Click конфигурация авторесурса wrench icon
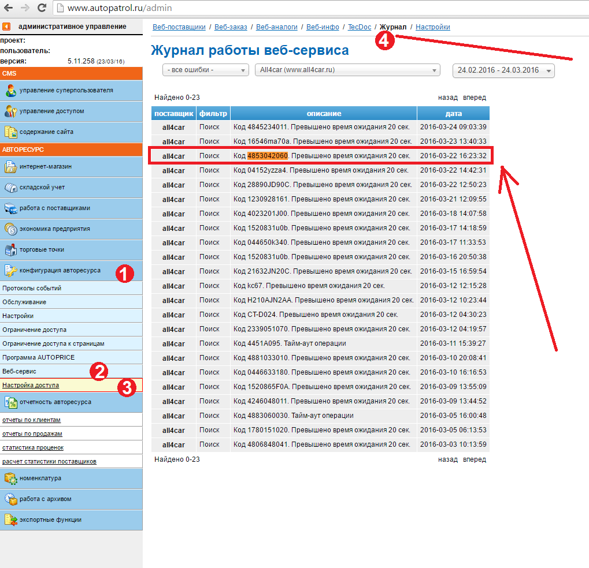The image size is (589, 568). point(10,270)
